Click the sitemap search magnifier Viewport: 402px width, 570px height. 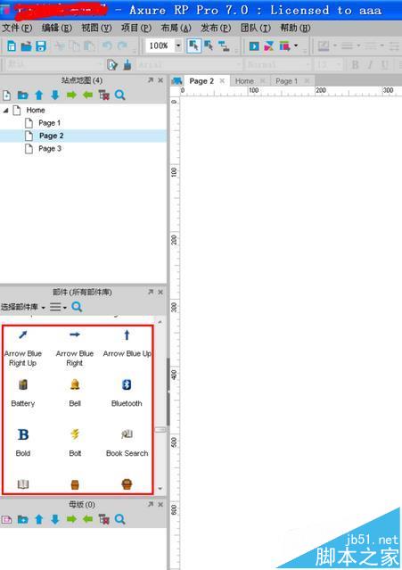[x=119, y=95]
